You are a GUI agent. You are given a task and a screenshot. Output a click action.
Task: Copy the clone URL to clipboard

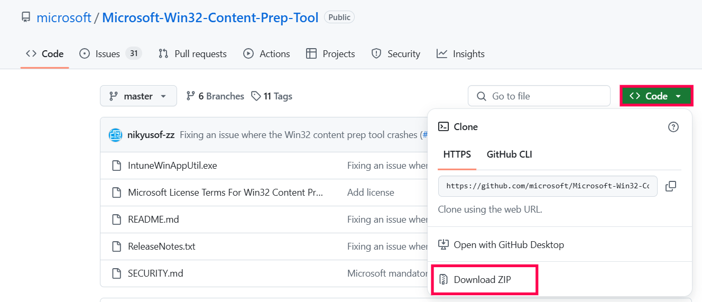pos(671,186)
